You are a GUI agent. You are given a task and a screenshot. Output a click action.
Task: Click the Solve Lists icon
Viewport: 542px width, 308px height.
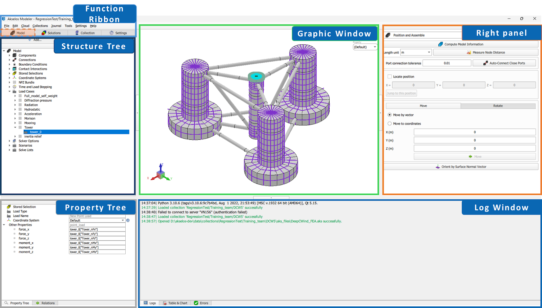coord(15,150)
